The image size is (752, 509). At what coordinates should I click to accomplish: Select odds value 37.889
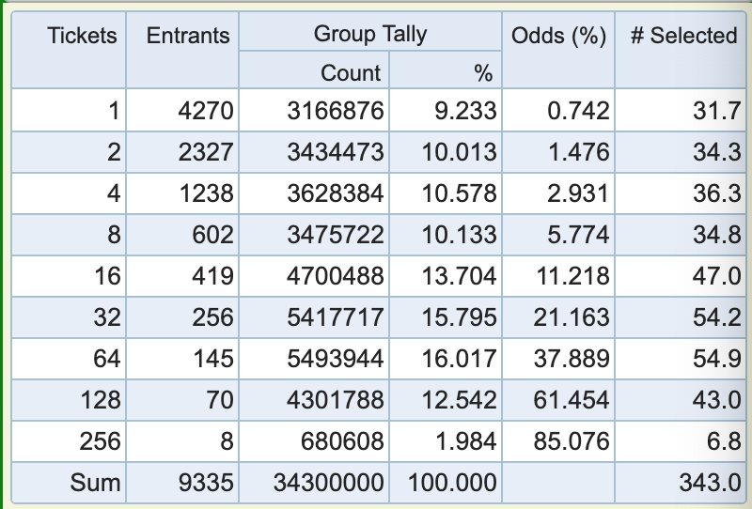(x=572, y=359)
